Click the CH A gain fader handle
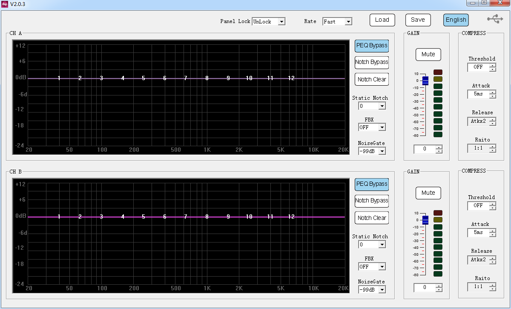The image size is (511, 309). (x=425, y=81)
